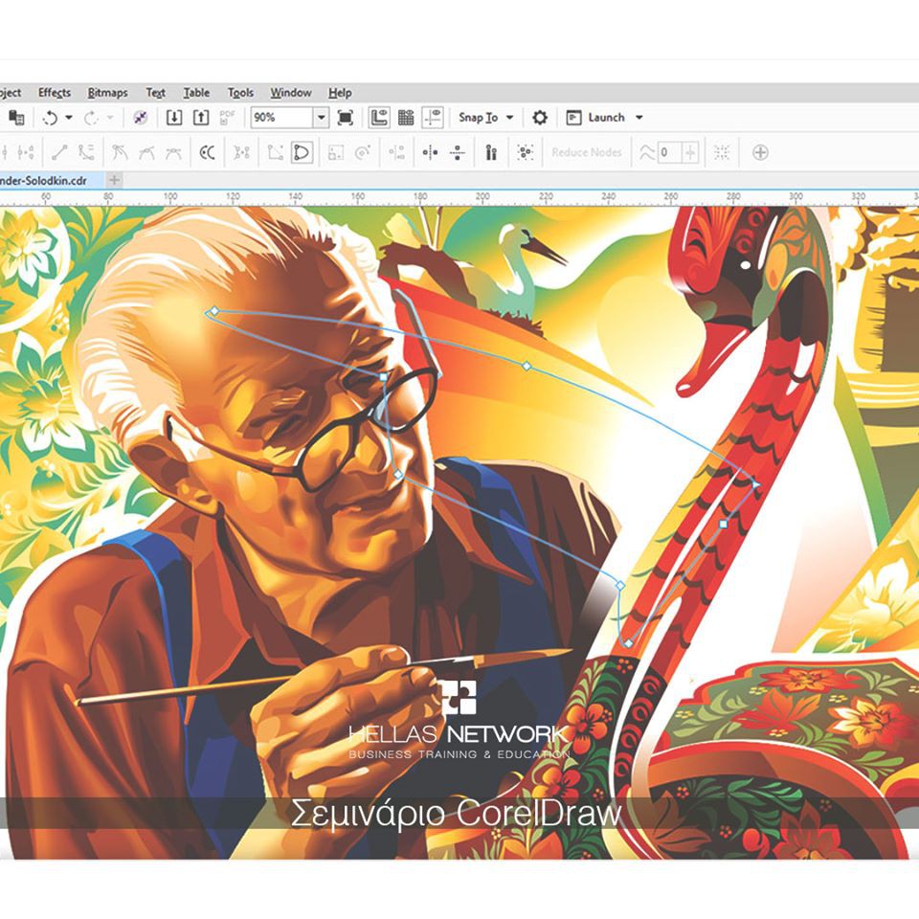Open the Effects menu
Screen dimensions: 919x919
click(55, 93)
